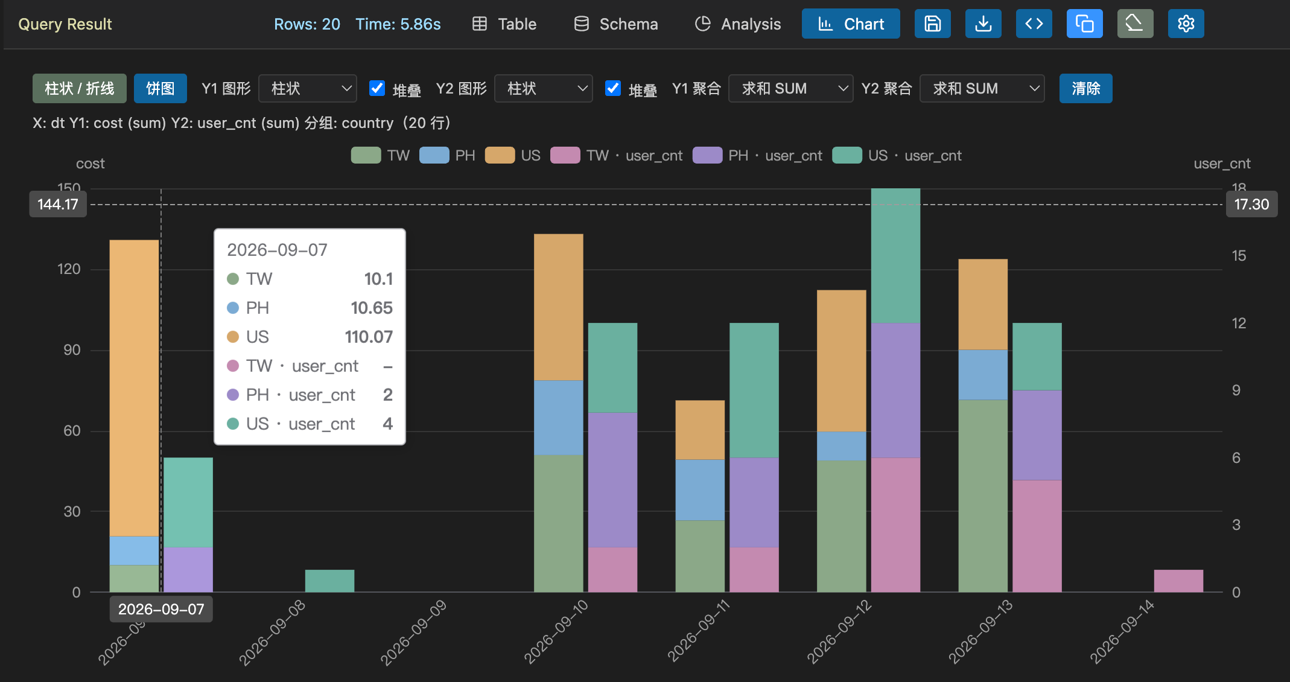1290x682 pixels.
Task: Click the copy icon button
Action: click(1084, 24)
